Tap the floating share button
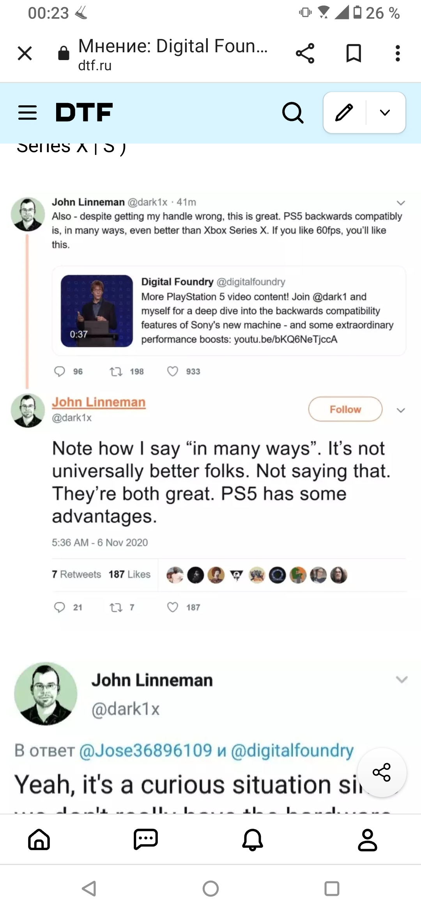Image resolution: width=421 pixels, height=913 pixels. (x=382, y=772)
